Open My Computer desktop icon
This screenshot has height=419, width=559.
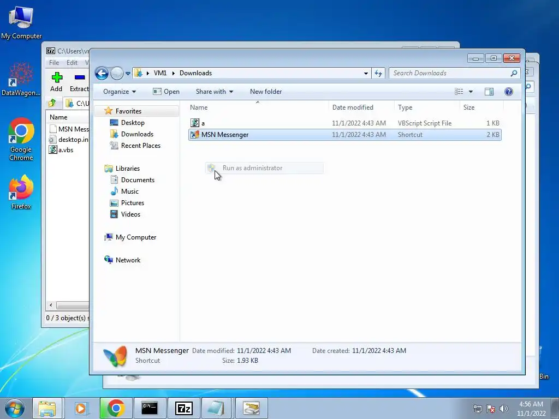point(21,22)
